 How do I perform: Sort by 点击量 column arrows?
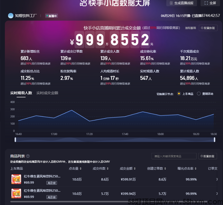(x=81, y=169)
